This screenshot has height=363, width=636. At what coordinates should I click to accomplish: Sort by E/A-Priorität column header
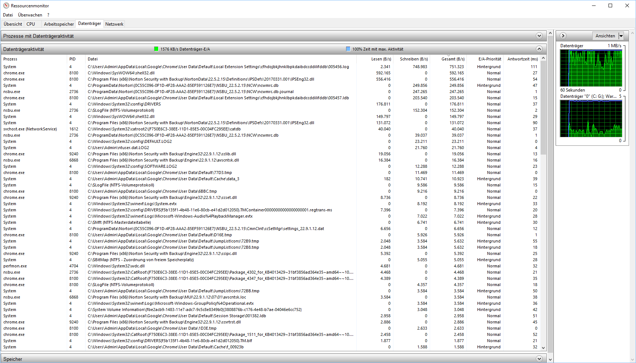[x=485, y=59]
